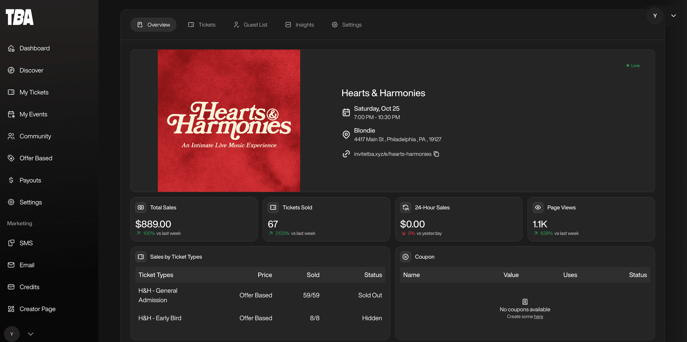Click the Hearts & Harmonies event poster
687x342 pixels.
229,121
